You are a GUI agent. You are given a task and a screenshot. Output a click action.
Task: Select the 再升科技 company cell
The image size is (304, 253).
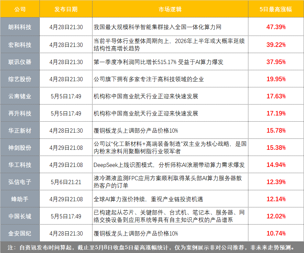click(20, 113)
